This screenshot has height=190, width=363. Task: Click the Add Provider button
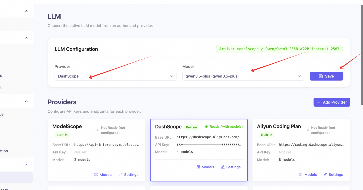coord(331,102)
